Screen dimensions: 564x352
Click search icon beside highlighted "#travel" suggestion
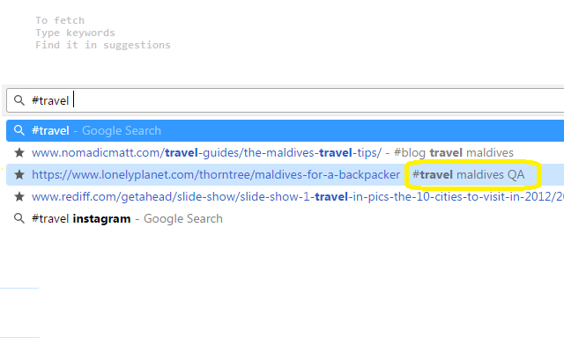19,131
